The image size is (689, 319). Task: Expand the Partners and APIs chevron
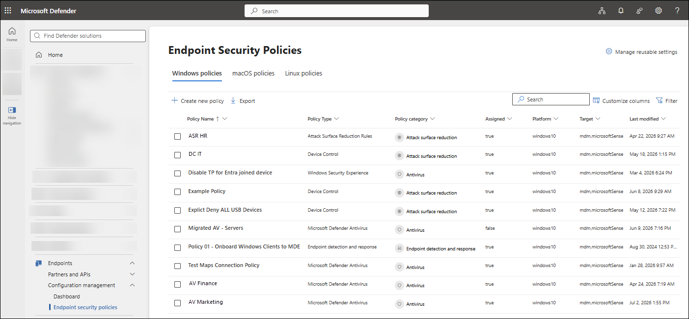[x=132, y=274]
